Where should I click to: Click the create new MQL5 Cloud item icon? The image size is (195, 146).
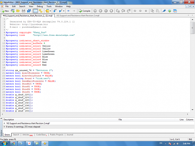click(12, 11)
